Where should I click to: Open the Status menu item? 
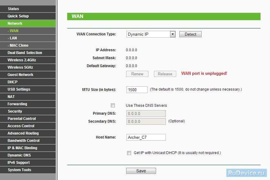click(x=28, y=9)
